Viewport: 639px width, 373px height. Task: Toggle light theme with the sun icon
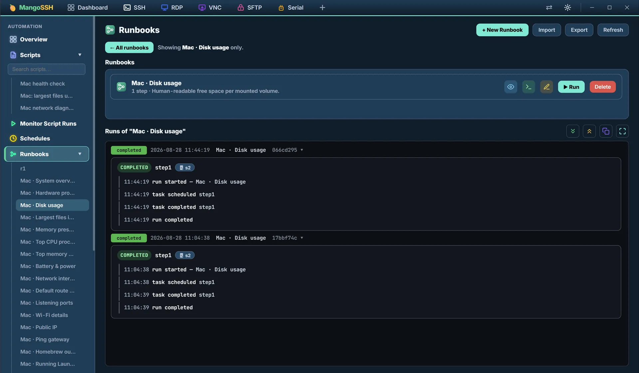click(x=568, y=7)
